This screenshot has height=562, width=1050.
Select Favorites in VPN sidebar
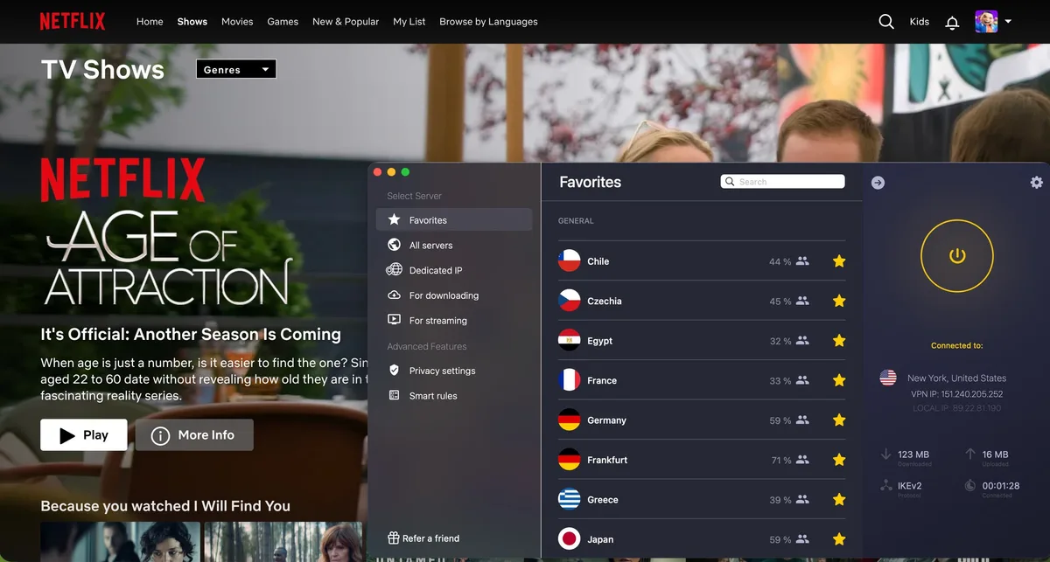coord(454,219)
